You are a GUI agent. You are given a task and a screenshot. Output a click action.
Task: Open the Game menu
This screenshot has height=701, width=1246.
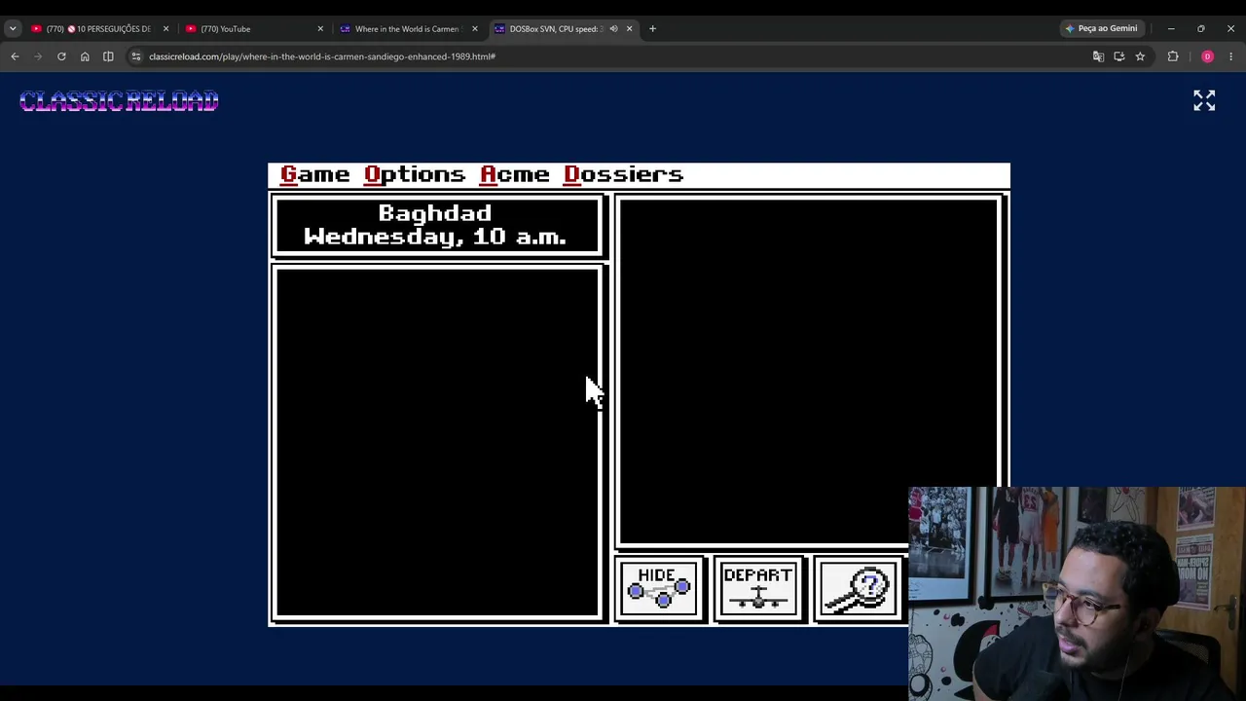point(314,174)
